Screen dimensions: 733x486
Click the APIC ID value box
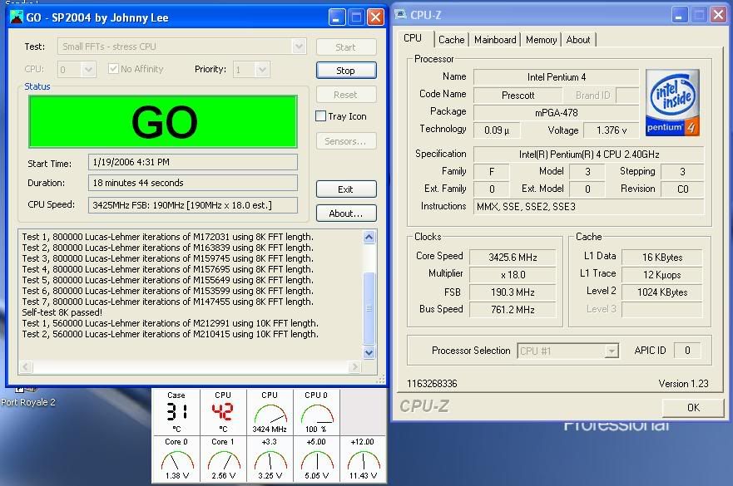pyautogui.click(x=687, y=350)
